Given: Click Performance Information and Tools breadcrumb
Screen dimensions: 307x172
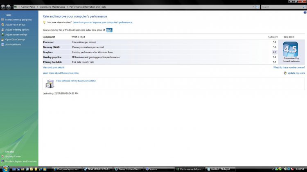Looking at the screenshot, I should click(x=88, y=7).
